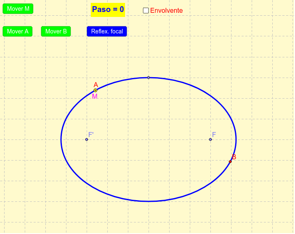This screenshot has width=295, height=234.
Task: Click the green Mover B button
Action: pos(56,31)
